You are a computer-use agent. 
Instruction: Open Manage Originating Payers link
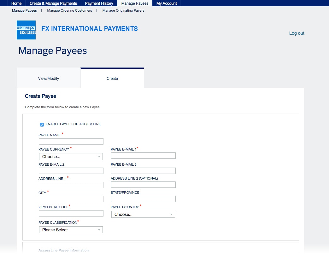tap(123, 10)
